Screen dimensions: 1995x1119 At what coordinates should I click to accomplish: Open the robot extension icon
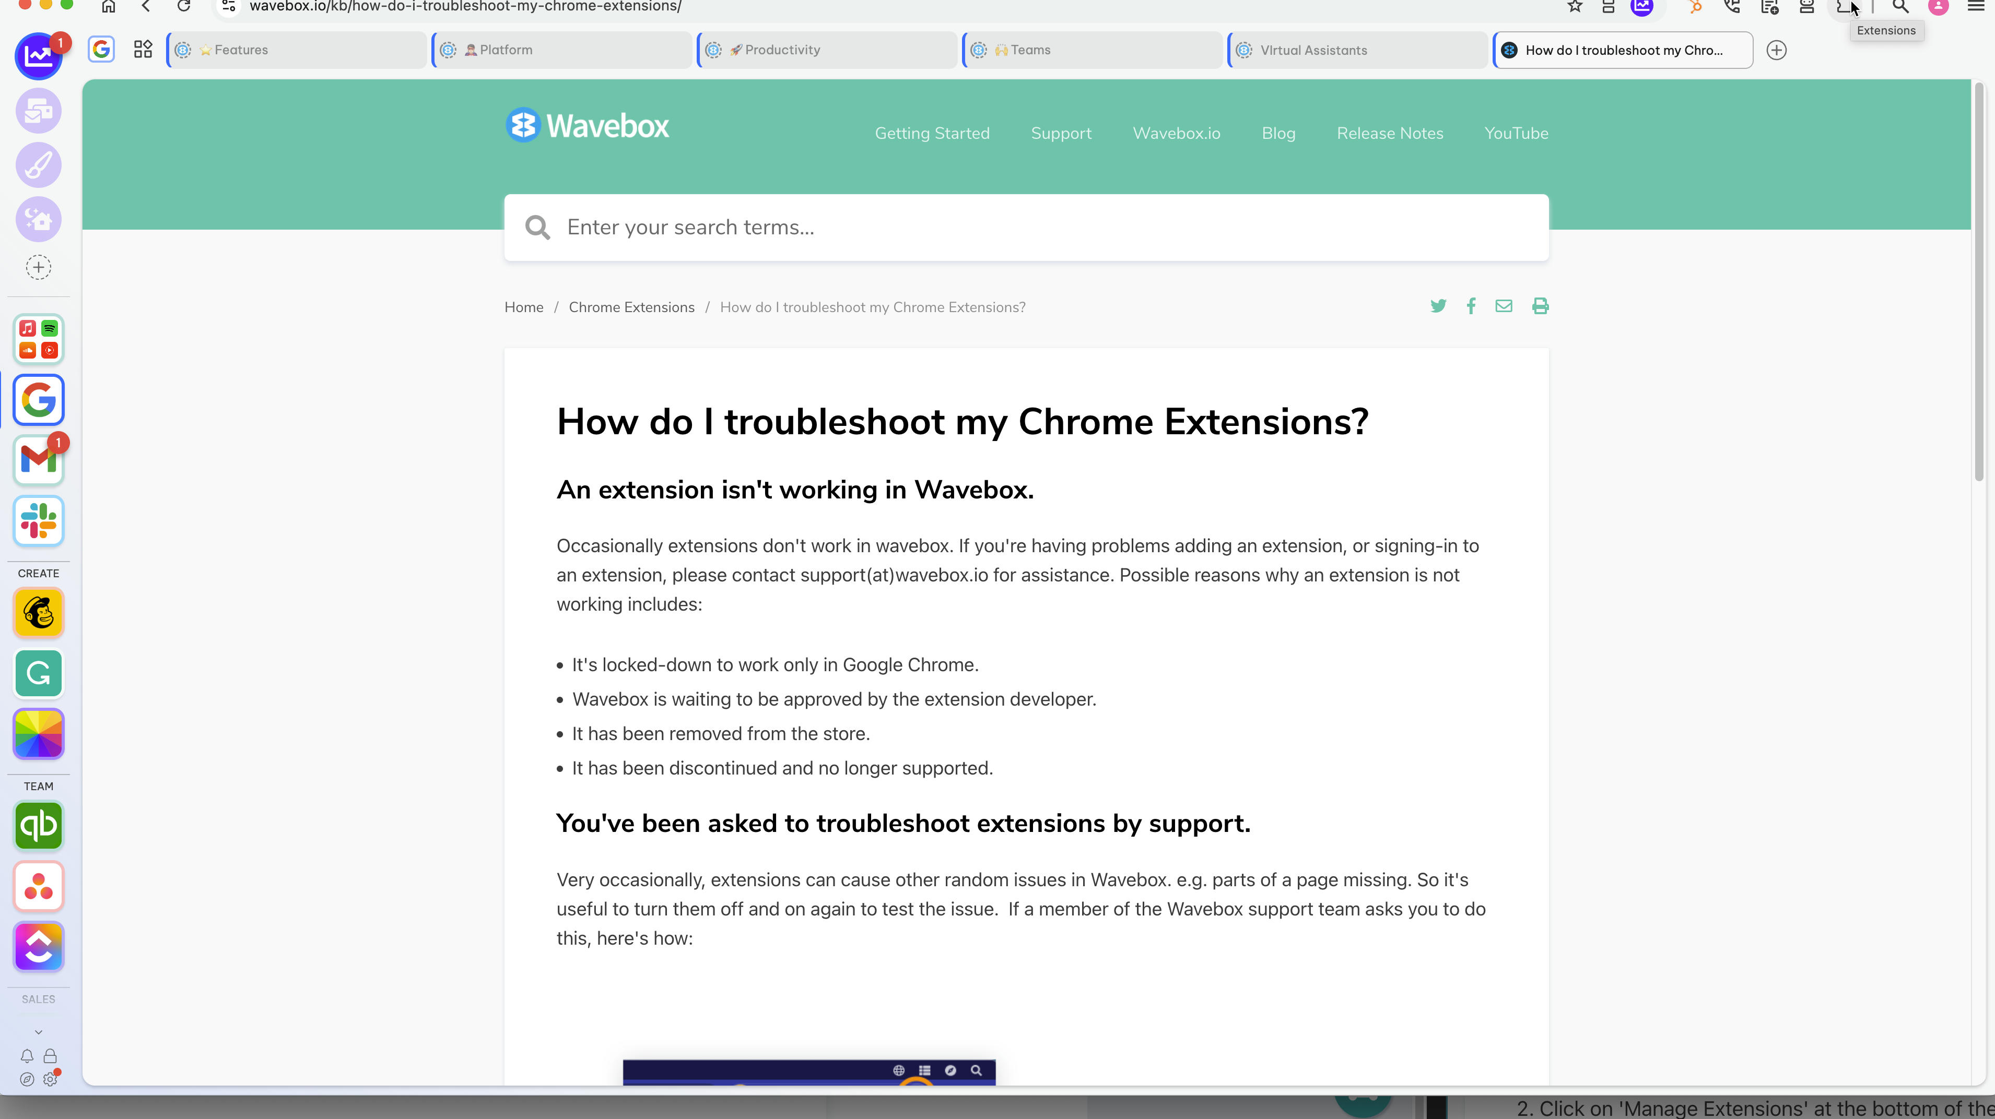[1807, 6]
